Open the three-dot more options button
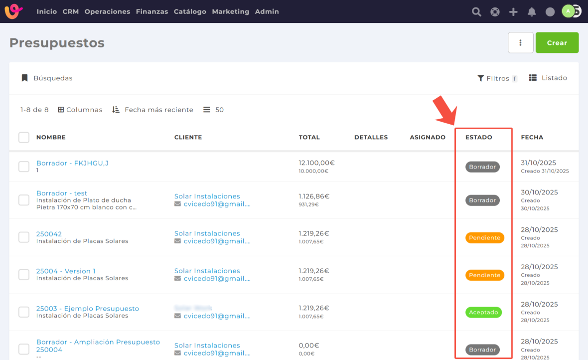Screen dimensions: 588x360 [x=520, y=43]
